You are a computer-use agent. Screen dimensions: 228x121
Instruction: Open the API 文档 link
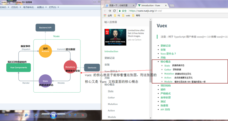pos(165,109)
